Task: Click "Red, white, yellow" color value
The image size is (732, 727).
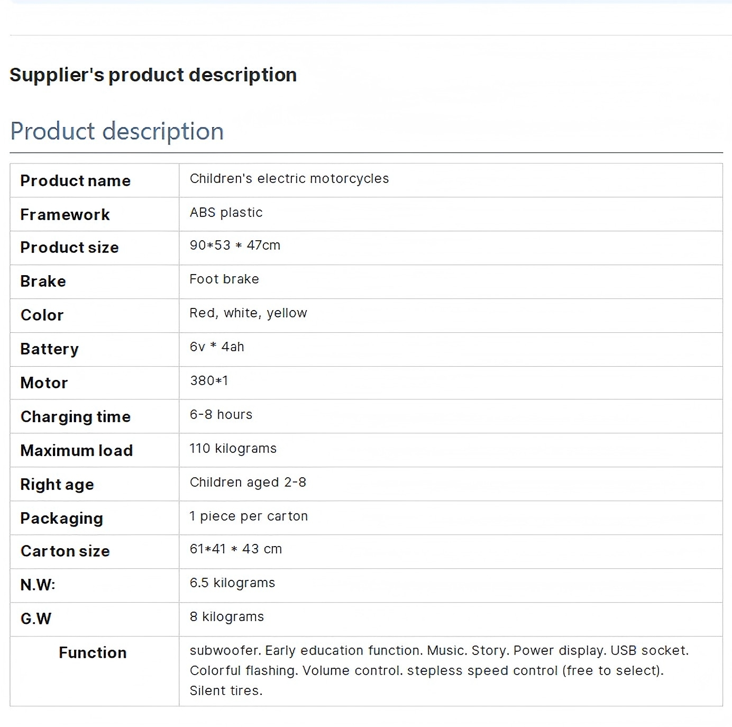Action: coord(248,313)
